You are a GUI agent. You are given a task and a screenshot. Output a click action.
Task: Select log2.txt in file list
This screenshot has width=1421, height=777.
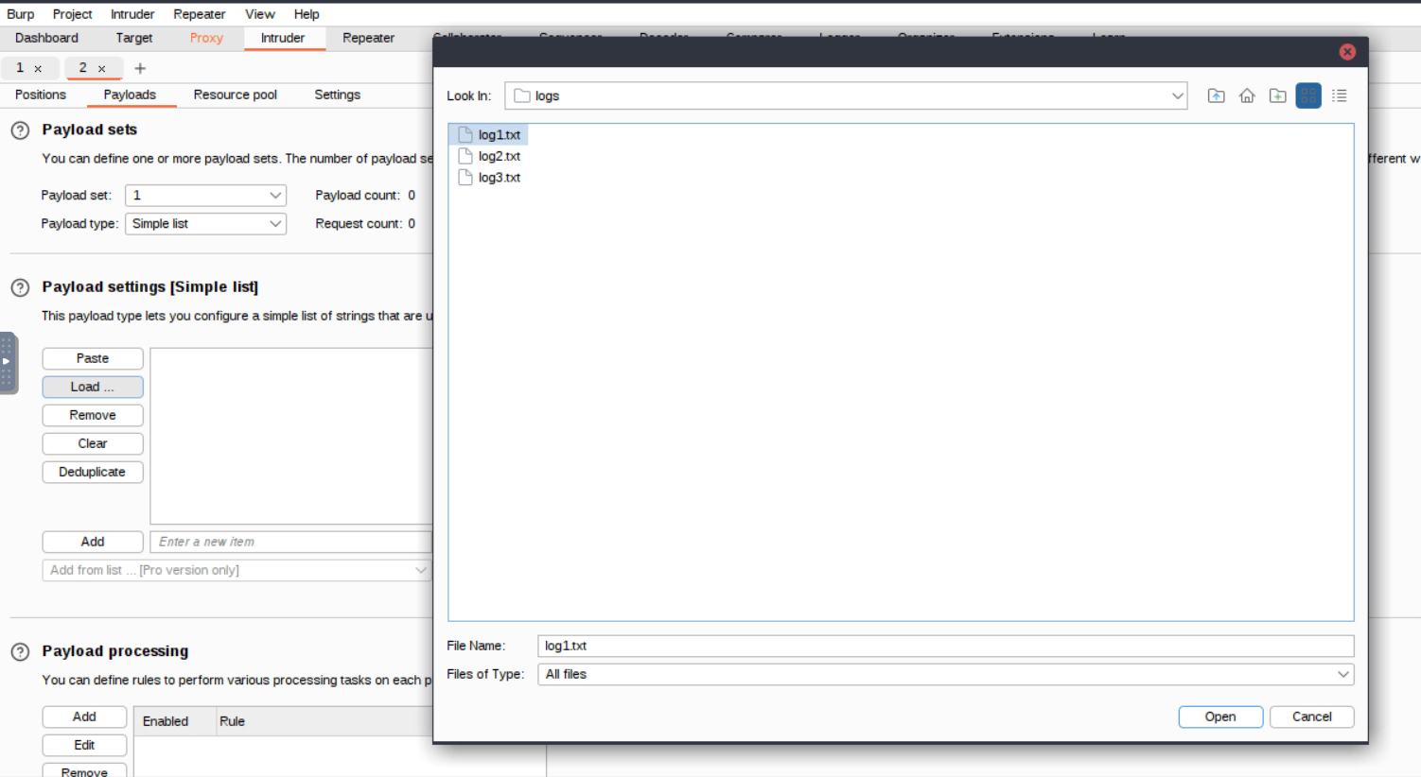point(499,156)
